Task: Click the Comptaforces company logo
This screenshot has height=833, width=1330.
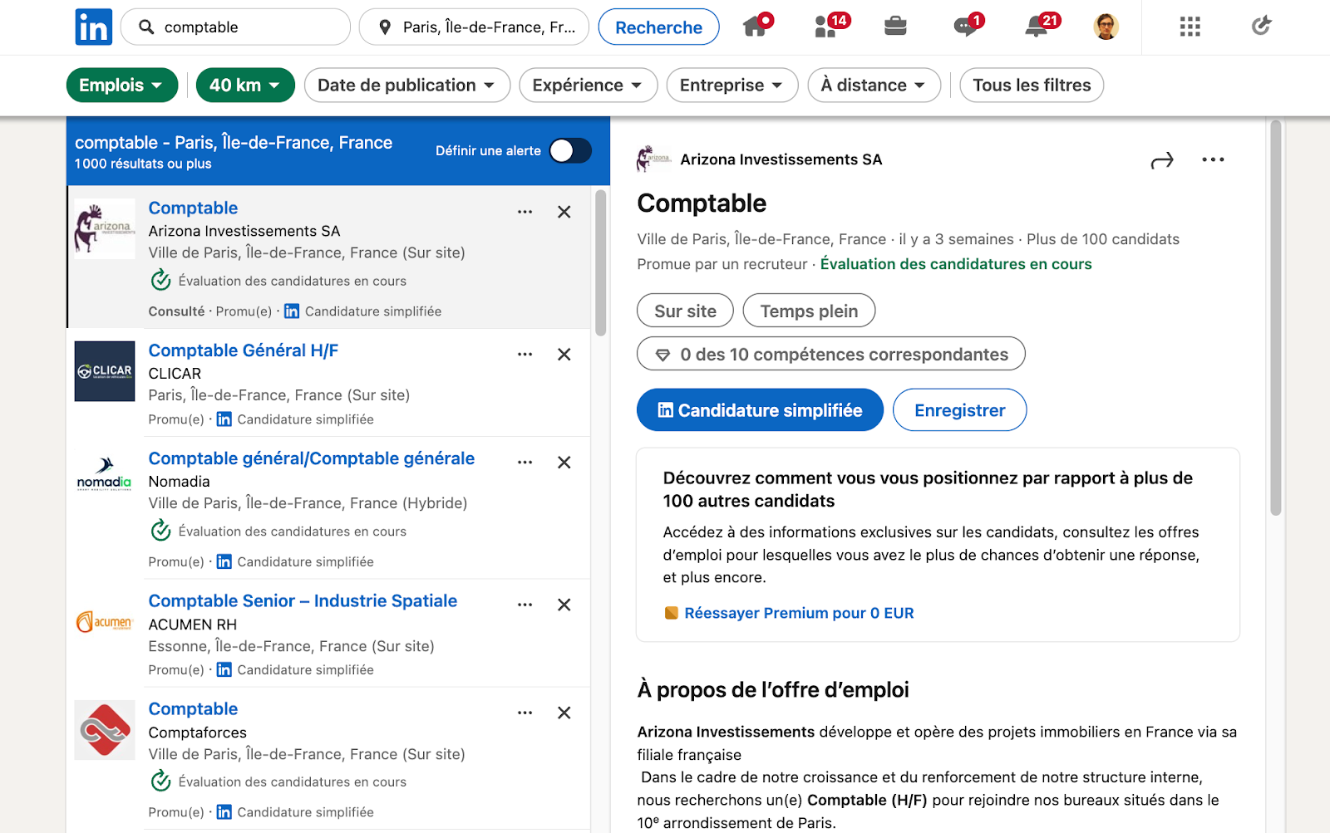Action: click(x=105, y=730)
